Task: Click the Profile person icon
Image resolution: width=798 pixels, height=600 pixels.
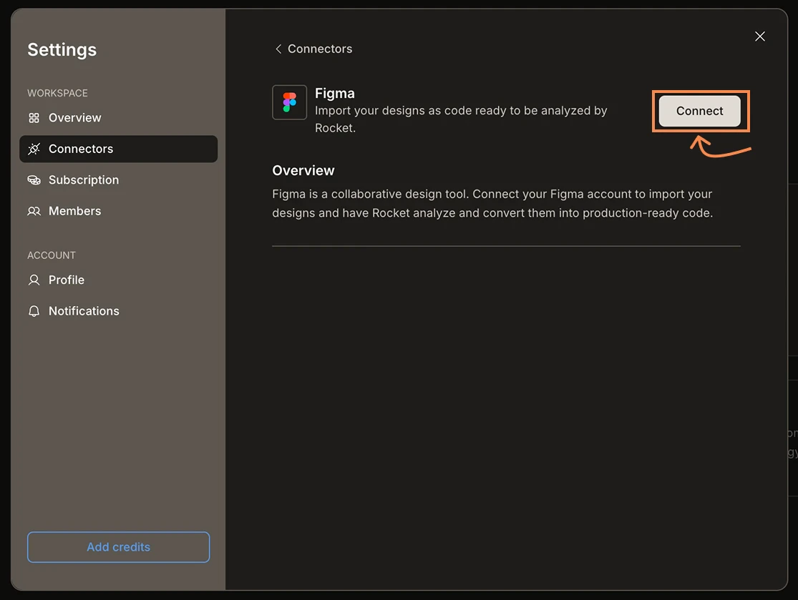Action: pyautogui.click(x=34, y=280)
